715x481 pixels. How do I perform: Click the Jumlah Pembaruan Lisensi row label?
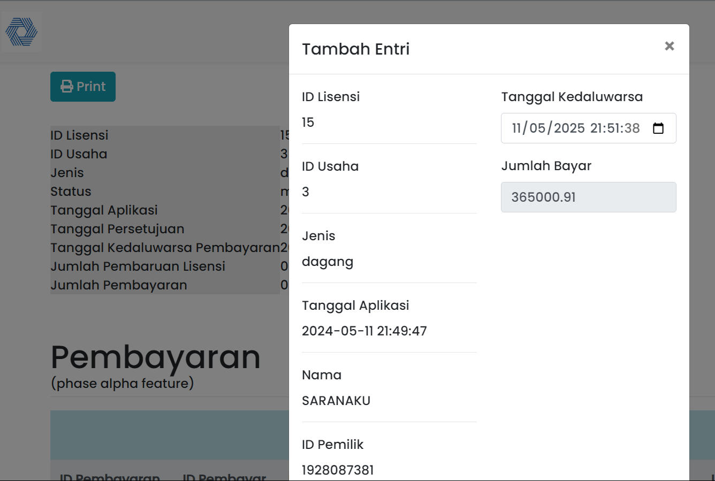(138, 266)
